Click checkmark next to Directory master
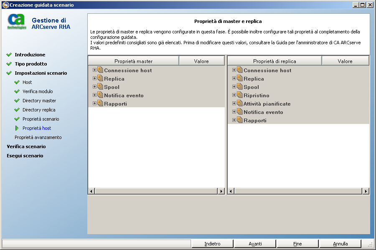Viewport: 376px width, 250px height. point(17,101)
